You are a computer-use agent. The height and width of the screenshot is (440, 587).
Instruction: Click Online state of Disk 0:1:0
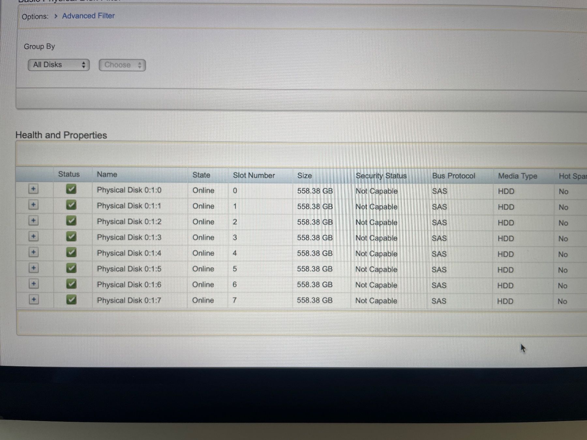pyautogui.click(x=203, y=190)
